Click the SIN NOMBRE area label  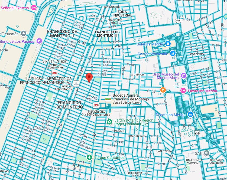[112, 7]
